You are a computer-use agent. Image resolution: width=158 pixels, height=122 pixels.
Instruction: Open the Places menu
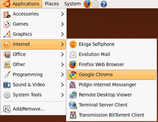coord(52,4)
